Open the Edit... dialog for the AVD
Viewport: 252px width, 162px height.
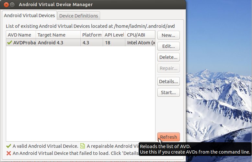tap(168, 46)
